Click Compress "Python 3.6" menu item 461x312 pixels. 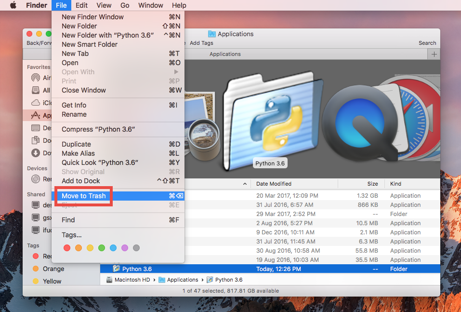pyautogui.click(x=98, y=129)
